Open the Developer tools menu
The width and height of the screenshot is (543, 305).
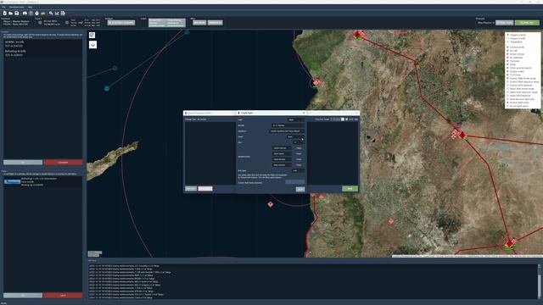16,7
